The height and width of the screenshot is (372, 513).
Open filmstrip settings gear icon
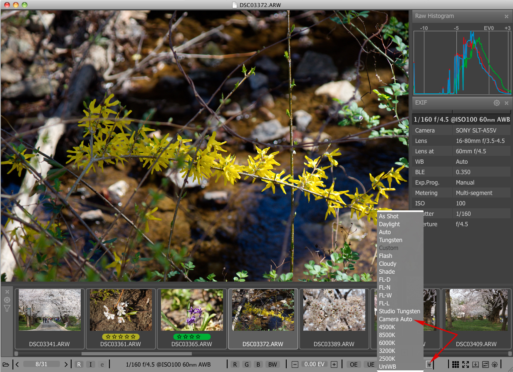(7, 300)
